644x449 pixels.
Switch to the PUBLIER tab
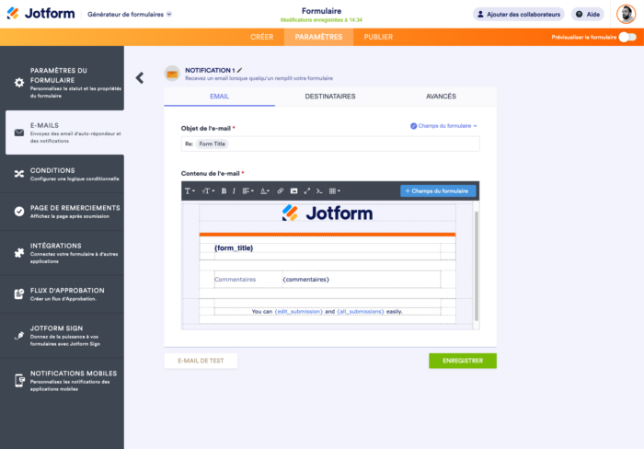click(378, 37)
